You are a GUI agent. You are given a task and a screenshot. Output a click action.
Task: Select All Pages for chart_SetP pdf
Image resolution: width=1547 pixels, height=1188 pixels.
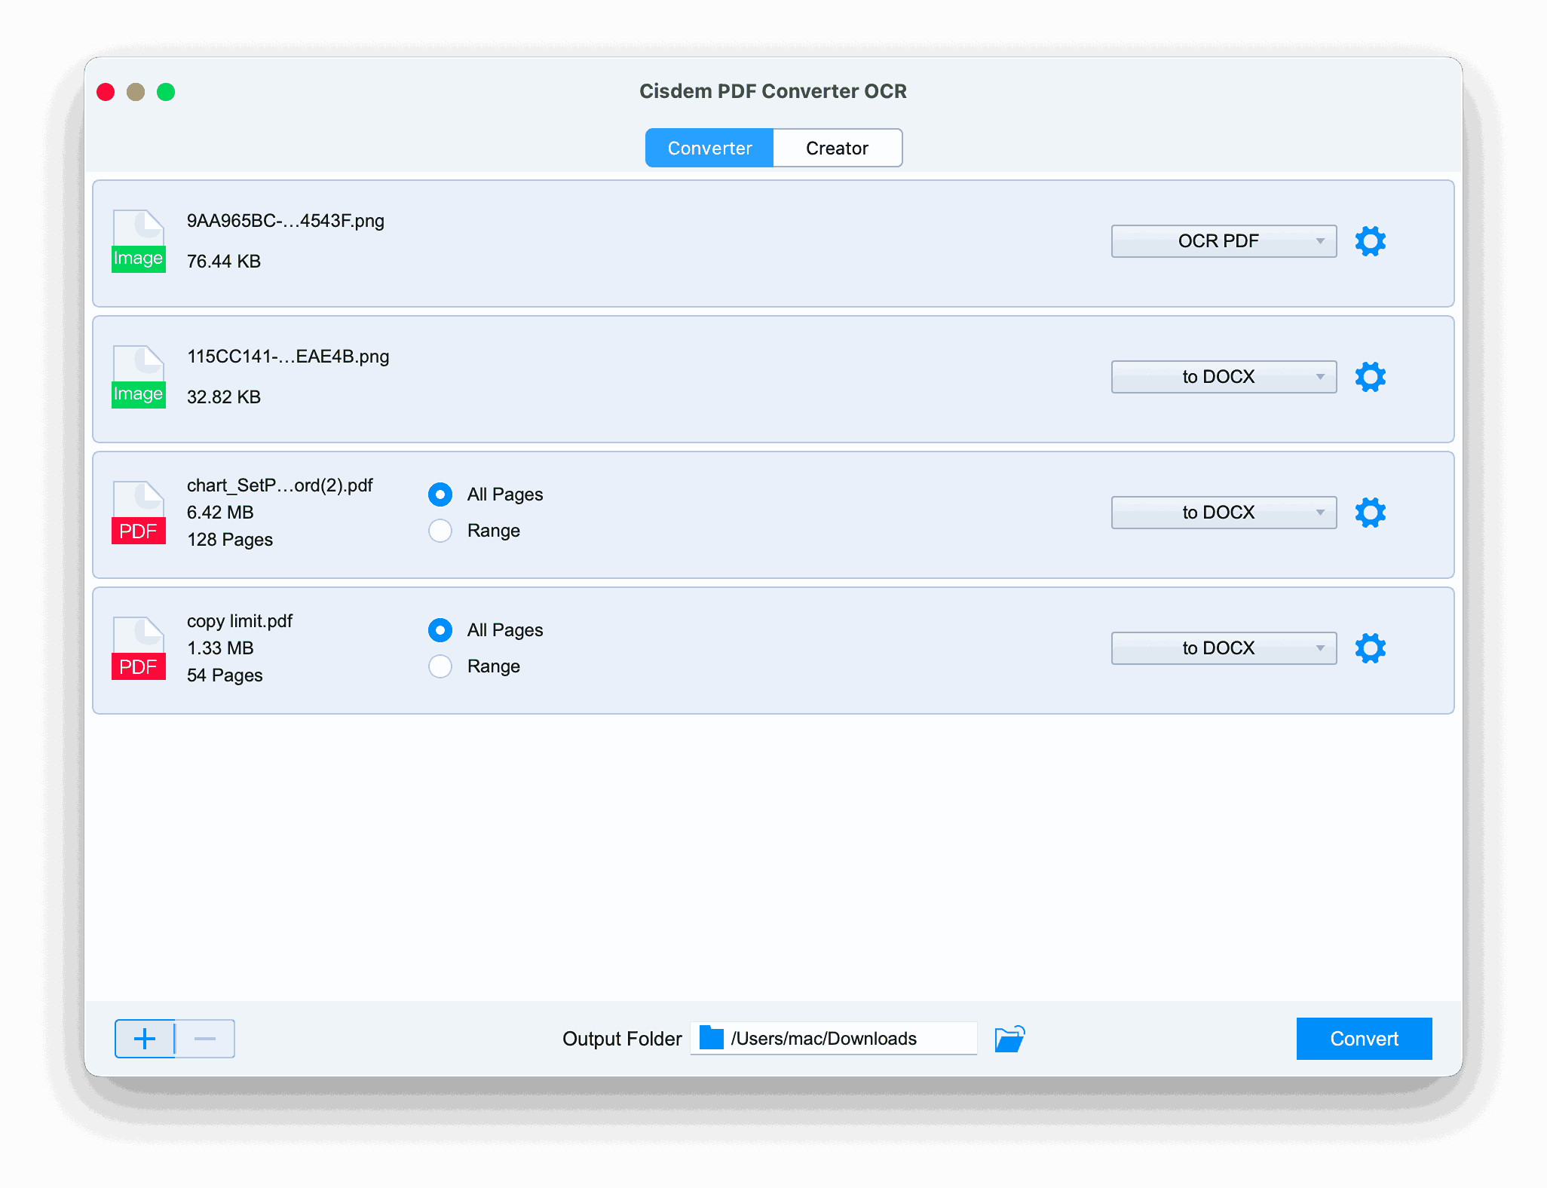tap(440, 494)
